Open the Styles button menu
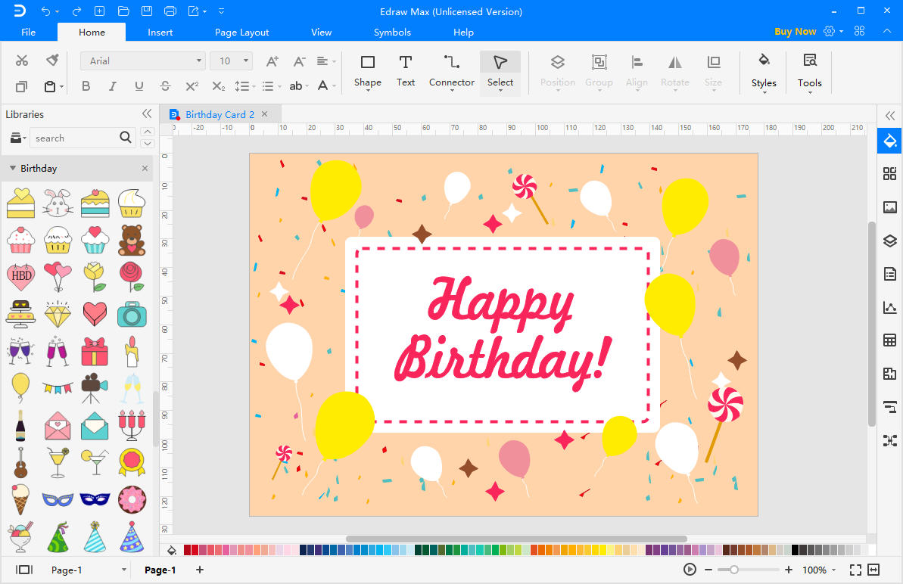Viewport: 903px width, 584px height. click(764, 72)
